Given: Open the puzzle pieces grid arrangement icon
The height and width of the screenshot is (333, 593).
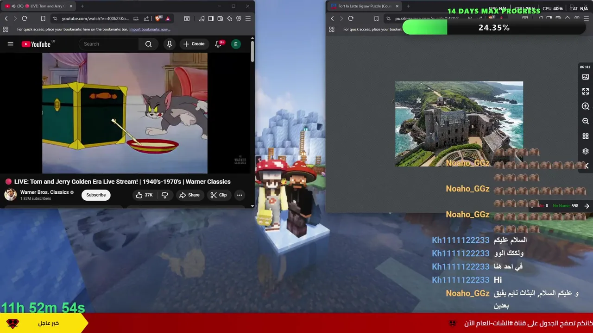Looking at the screenshot, I should [586, 136].
